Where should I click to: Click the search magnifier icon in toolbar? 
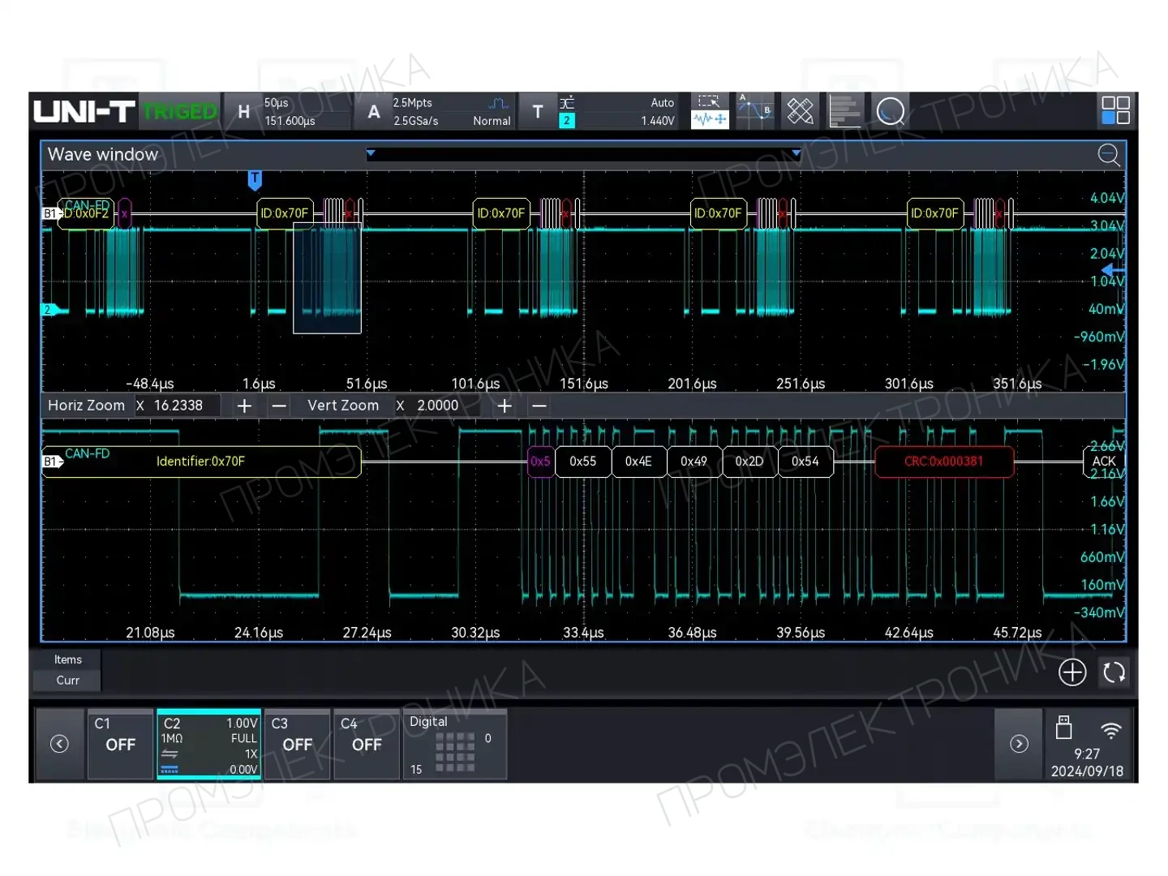coord(891,111)
